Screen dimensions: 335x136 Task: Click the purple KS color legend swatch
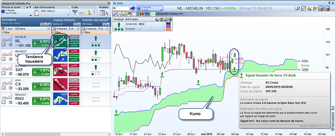(x=168, y=26)
